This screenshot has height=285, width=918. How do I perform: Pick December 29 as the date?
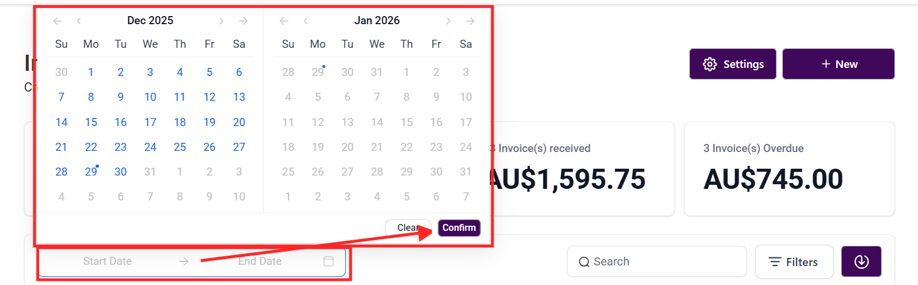click(x=91, y=172)
